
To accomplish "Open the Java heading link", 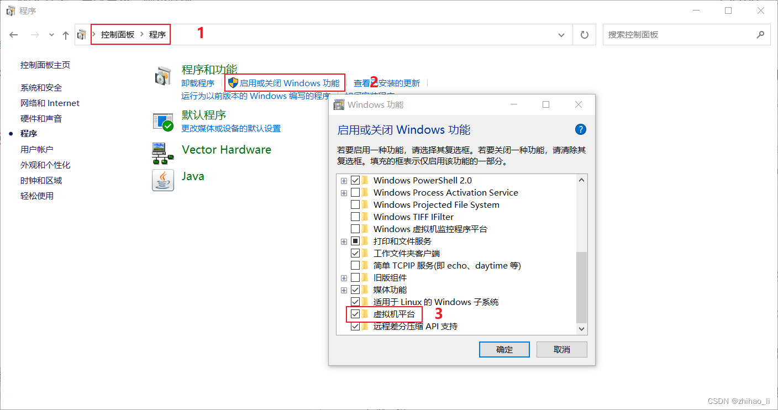I will (193, 176).
